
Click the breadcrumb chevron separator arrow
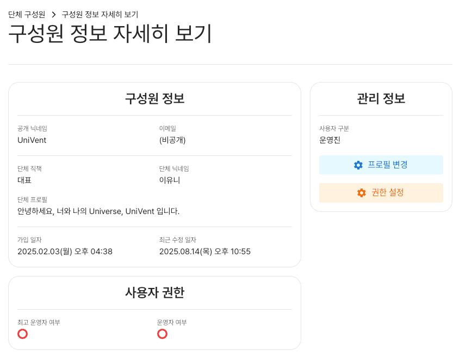click(54, 14)
